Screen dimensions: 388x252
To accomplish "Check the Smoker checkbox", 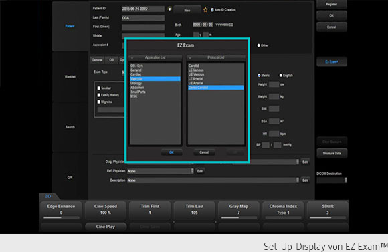I will click(x=99, y=88).
